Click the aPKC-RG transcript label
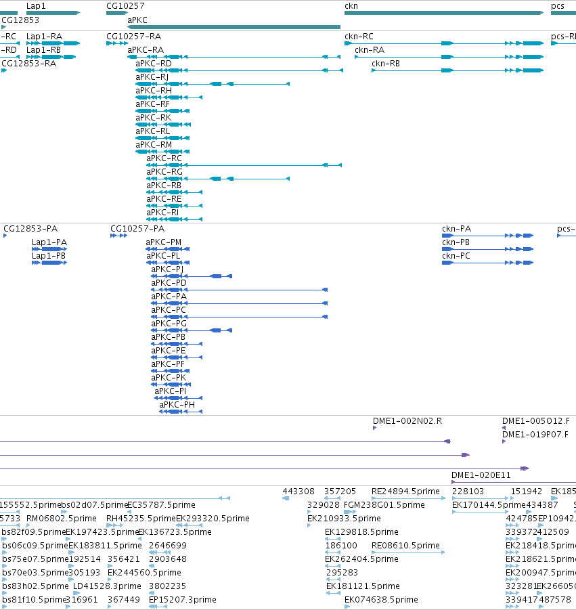 [164, 171]
